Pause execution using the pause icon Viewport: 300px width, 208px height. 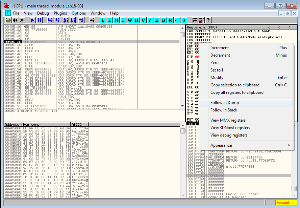(x=40, y=20)
